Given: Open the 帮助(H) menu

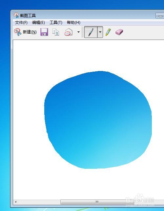Looking at the screenshot, I should pos(73,23).
